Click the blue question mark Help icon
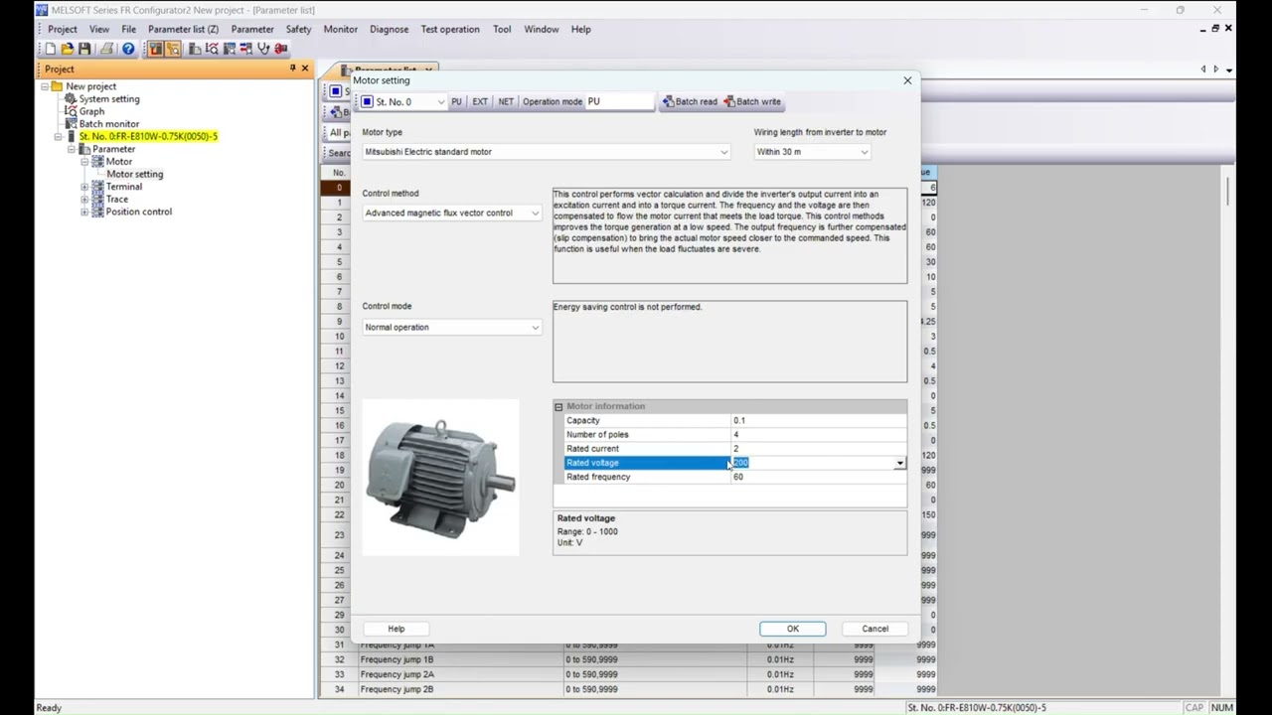1272x715 pixels. [128, 49]
